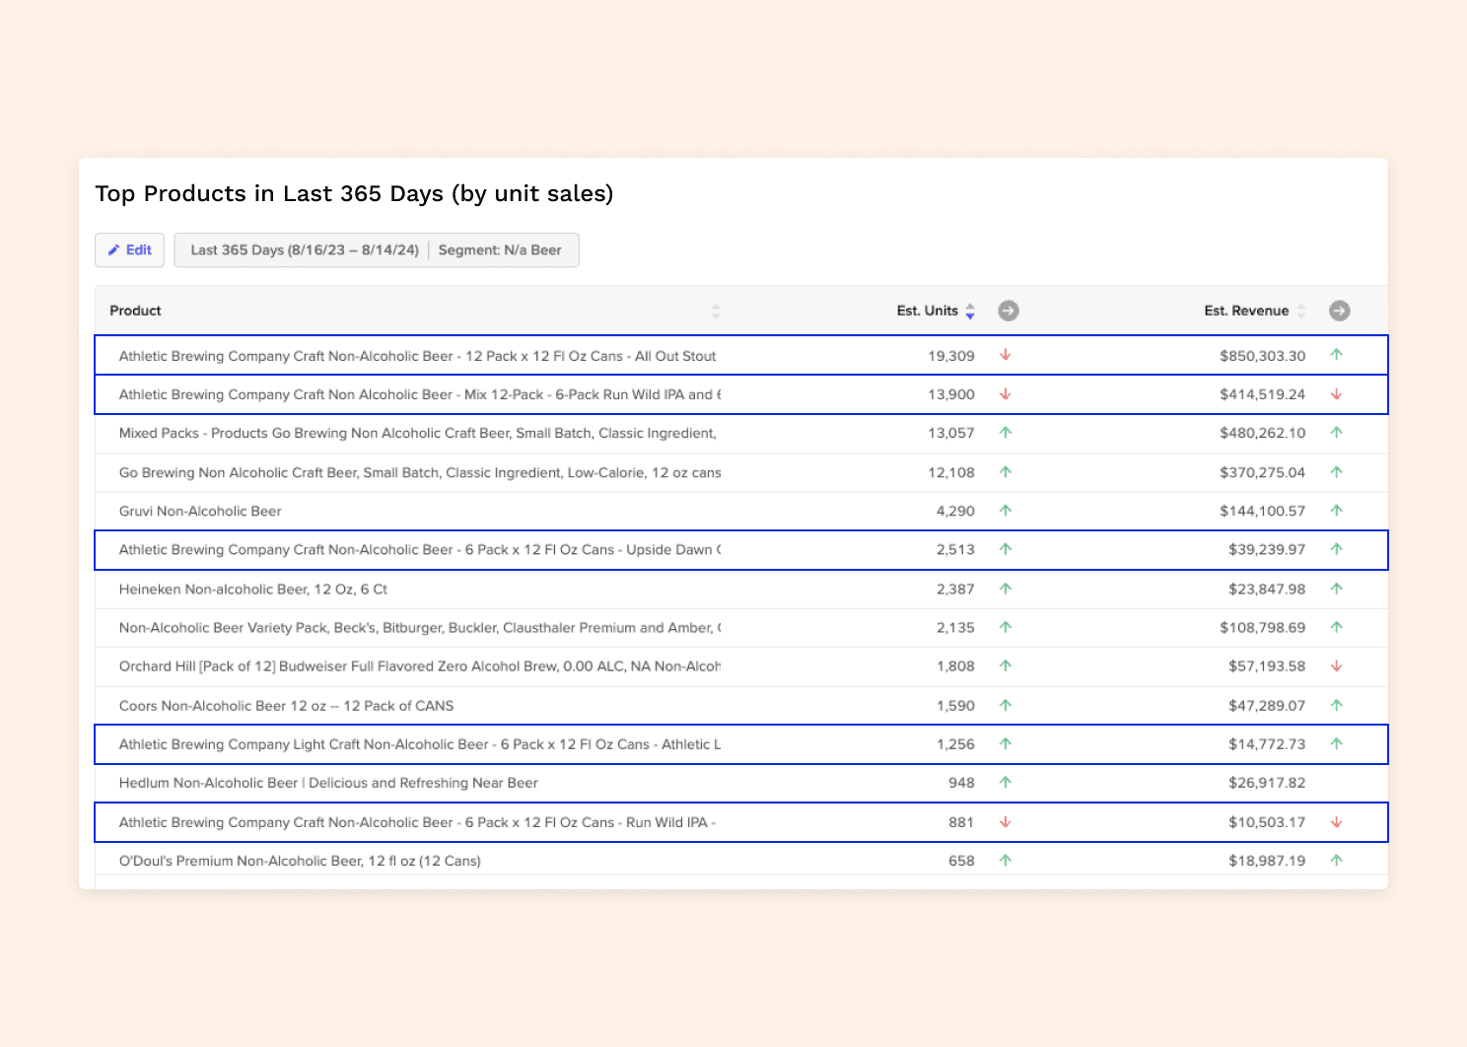Image resolution: width=1467 pixels, height=1047 pixels.
Task: Click the 13,900 units value
Action: (950, 394)
